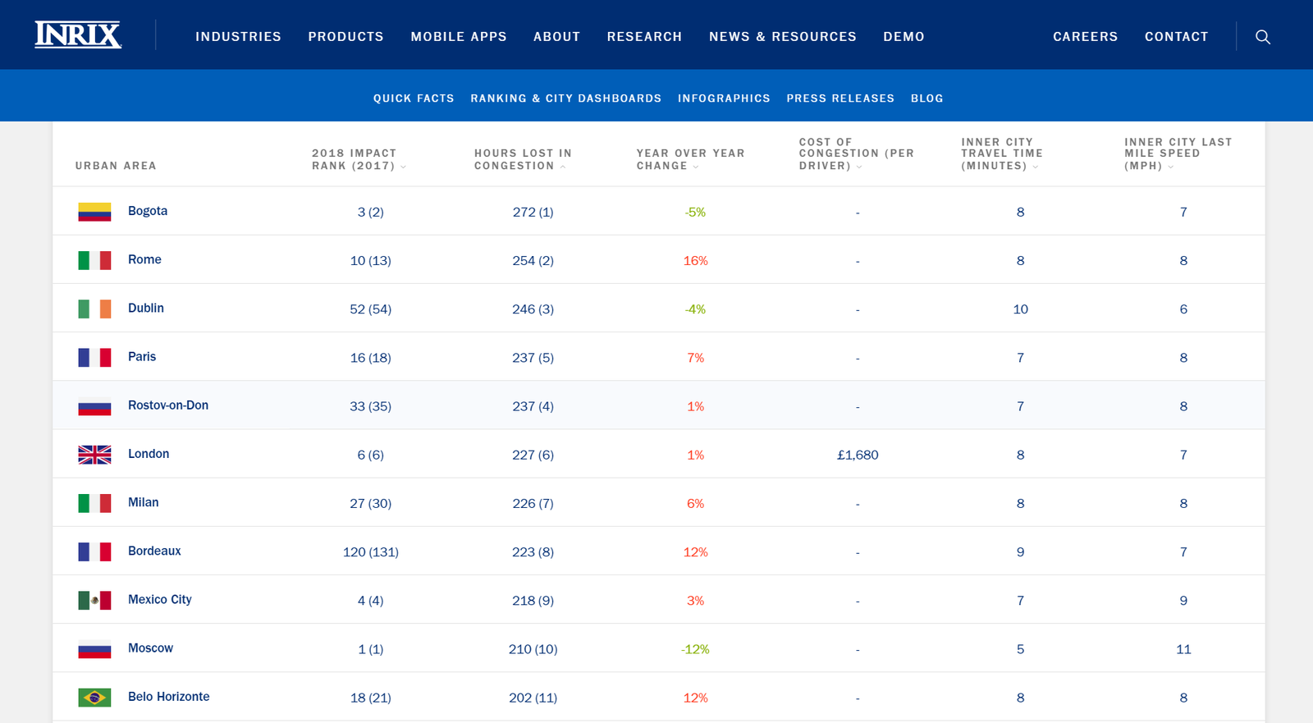Sort by Cost of Congestion column

point(856,153)
